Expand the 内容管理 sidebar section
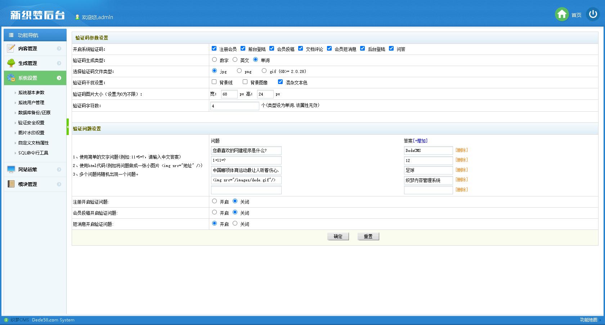The width and height of the screenshot is (605, 325). tap(59, 48)
